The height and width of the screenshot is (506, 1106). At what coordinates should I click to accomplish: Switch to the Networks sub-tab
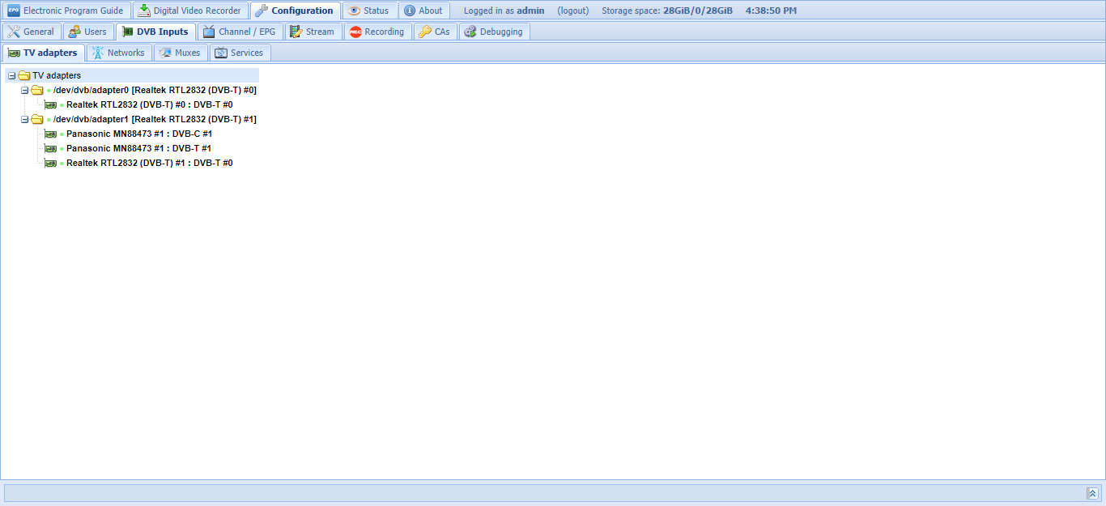[x=118, y=53]
